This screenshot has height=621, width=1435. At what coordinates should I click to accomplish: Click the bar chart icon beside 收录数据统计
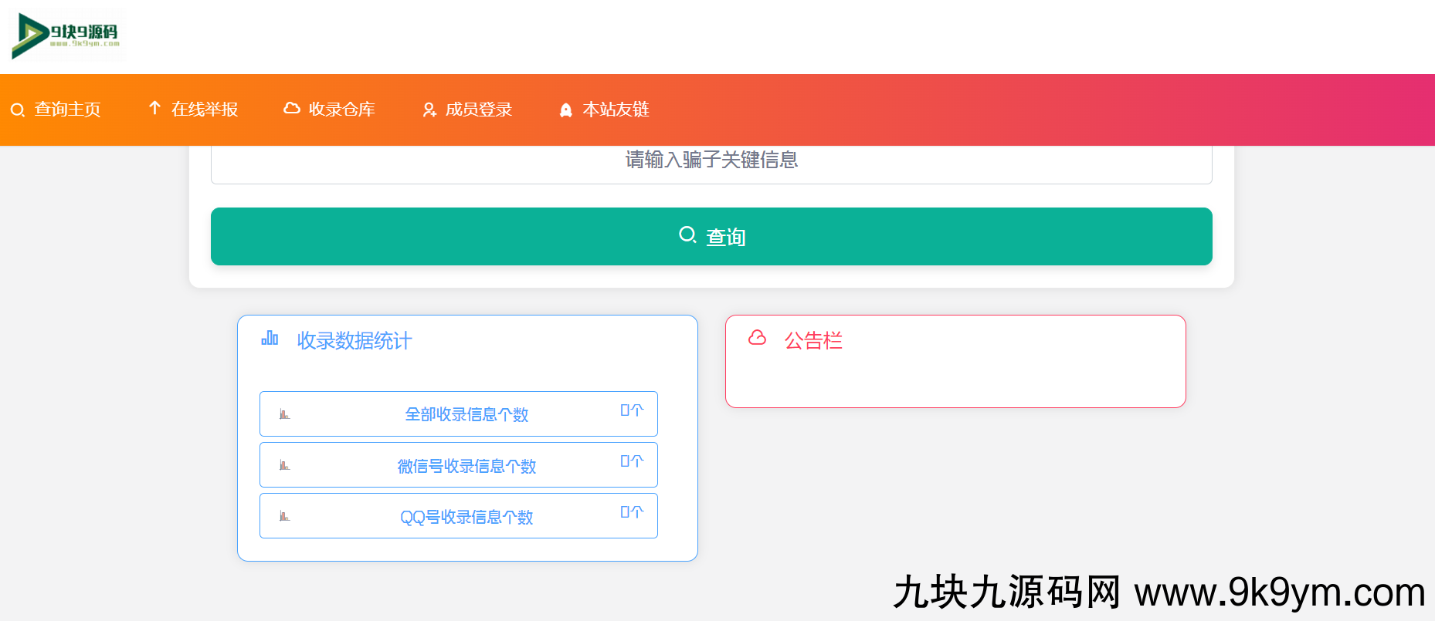[270, 339]
